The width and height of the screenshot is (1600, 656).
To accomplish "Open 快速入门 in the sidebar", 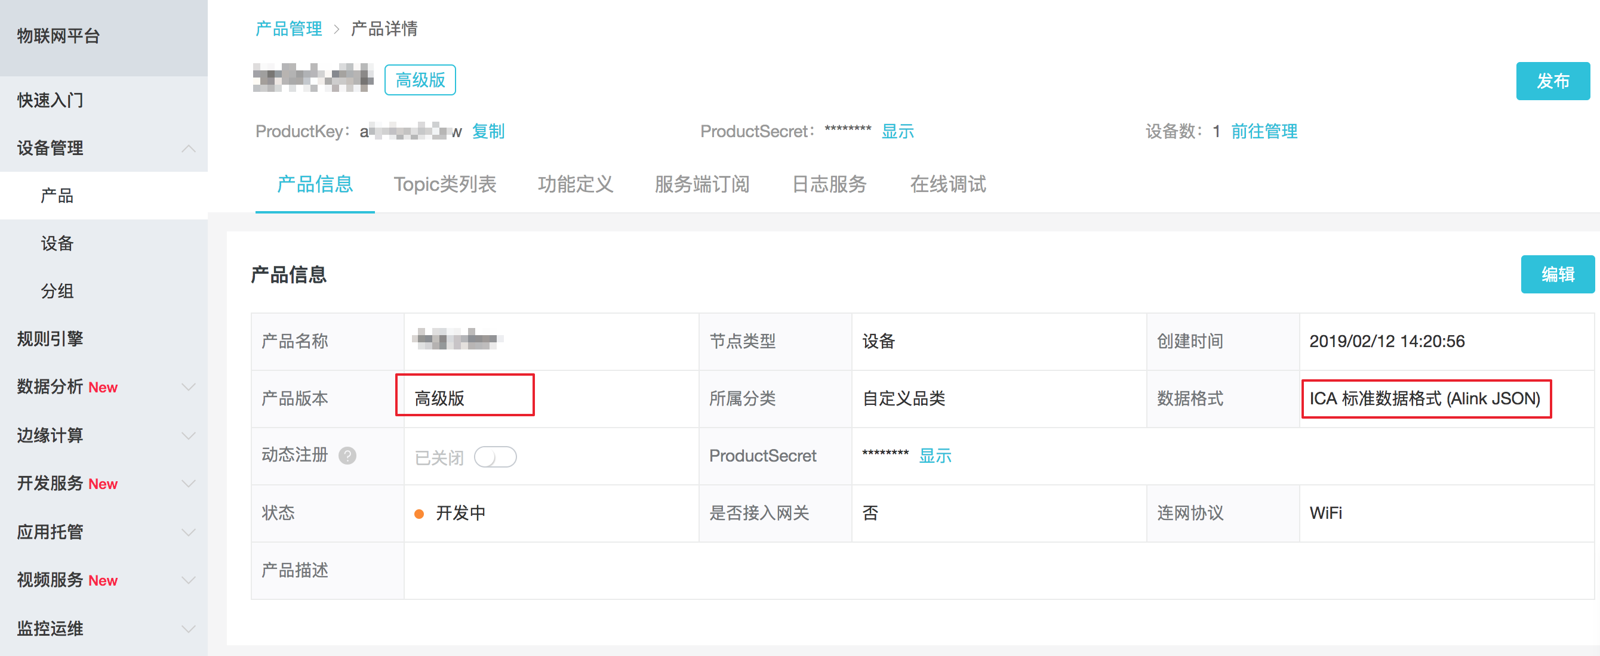I will 50,101.
